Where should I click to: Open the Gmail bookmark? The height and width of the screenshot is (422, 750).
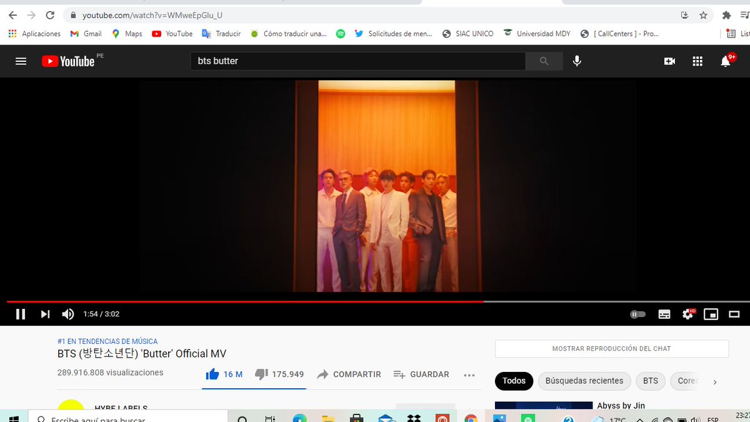pyautogui.click(x=86, y=34)
